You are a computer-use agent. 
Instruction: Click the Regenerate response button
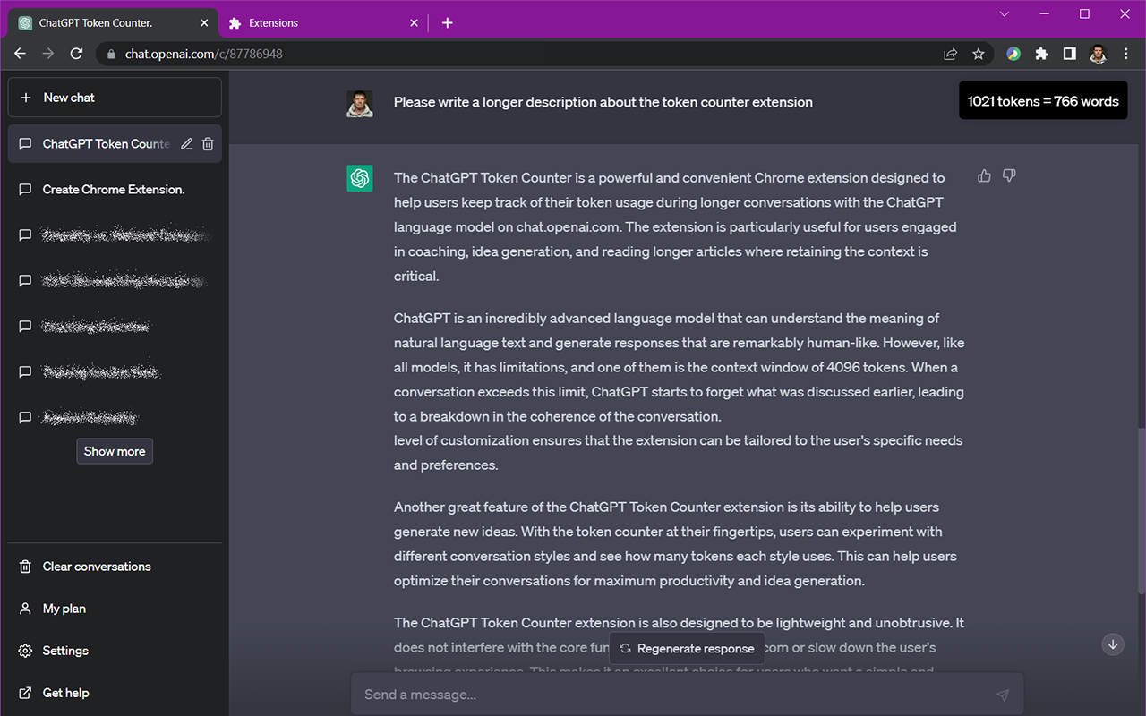click(687, 649)
